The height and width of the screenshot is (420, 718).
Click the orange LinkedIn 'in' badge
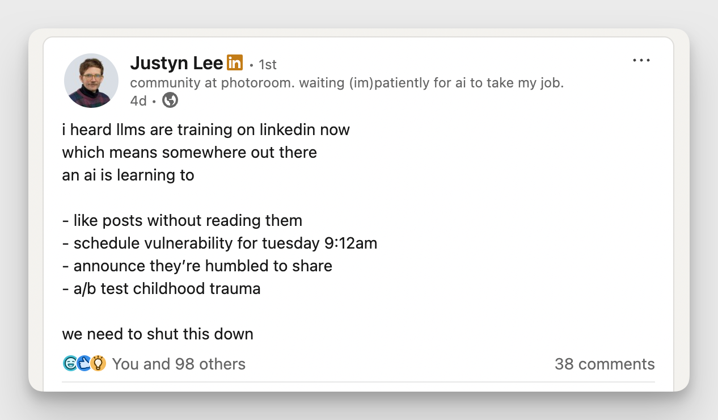click(x=235, y=62)
